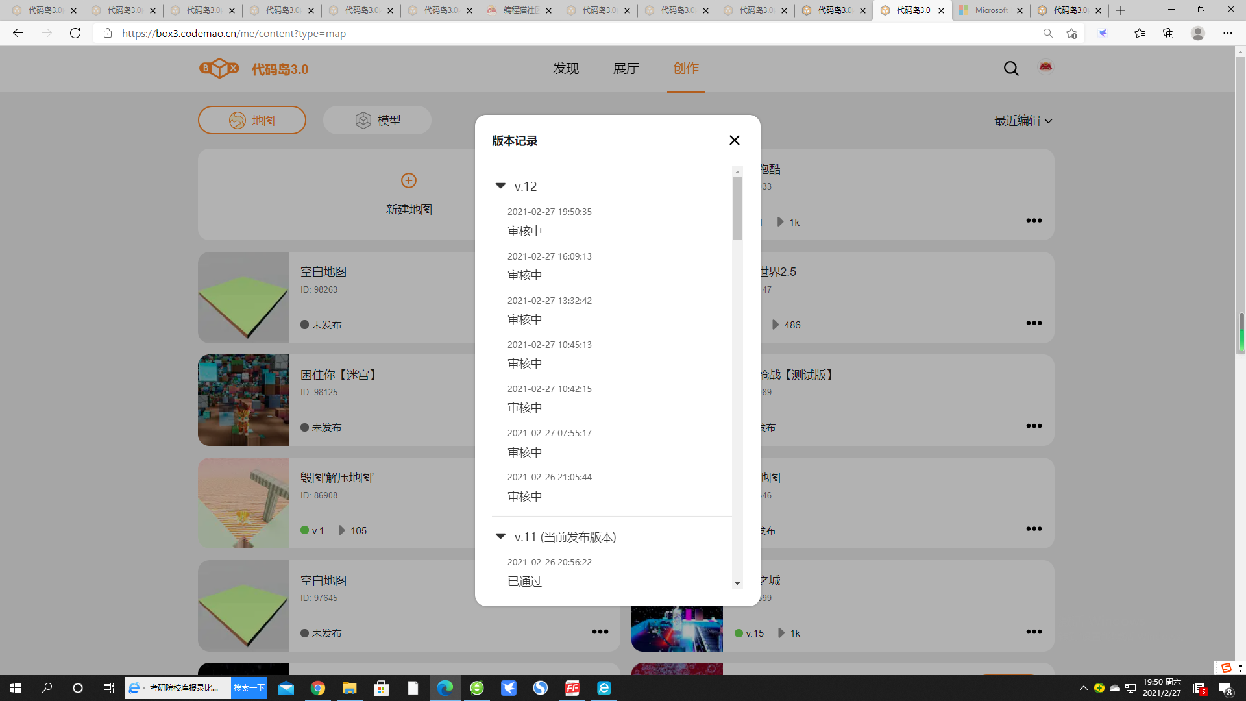This screenshot has height=701, width=1246.
Task: Open 空白地图 ID 97645 thumbnail
Action: click(x=243, y=606)
